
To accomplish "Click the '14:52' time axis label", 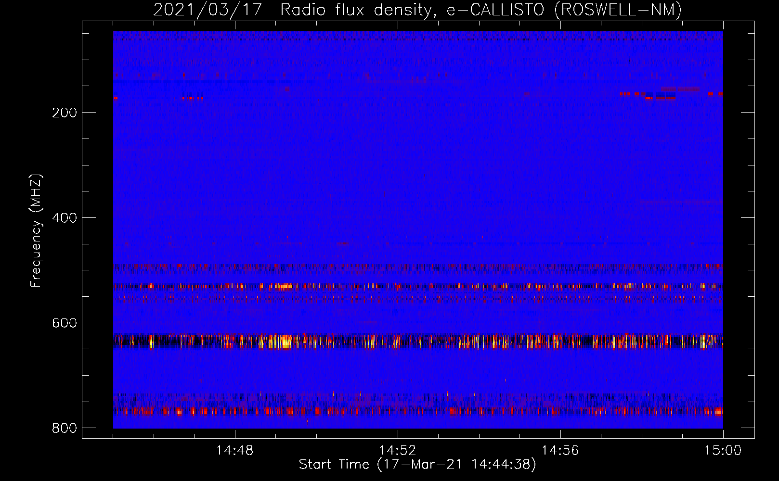I will [x=397, y=451].
